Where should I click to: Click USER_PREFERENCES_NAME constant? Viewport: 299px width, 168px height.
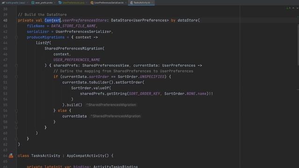pos(77,60)
